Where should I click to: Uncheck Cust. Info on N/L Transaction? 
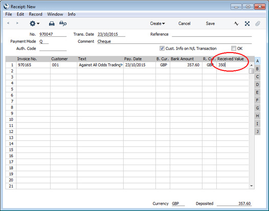click(162, 48)
